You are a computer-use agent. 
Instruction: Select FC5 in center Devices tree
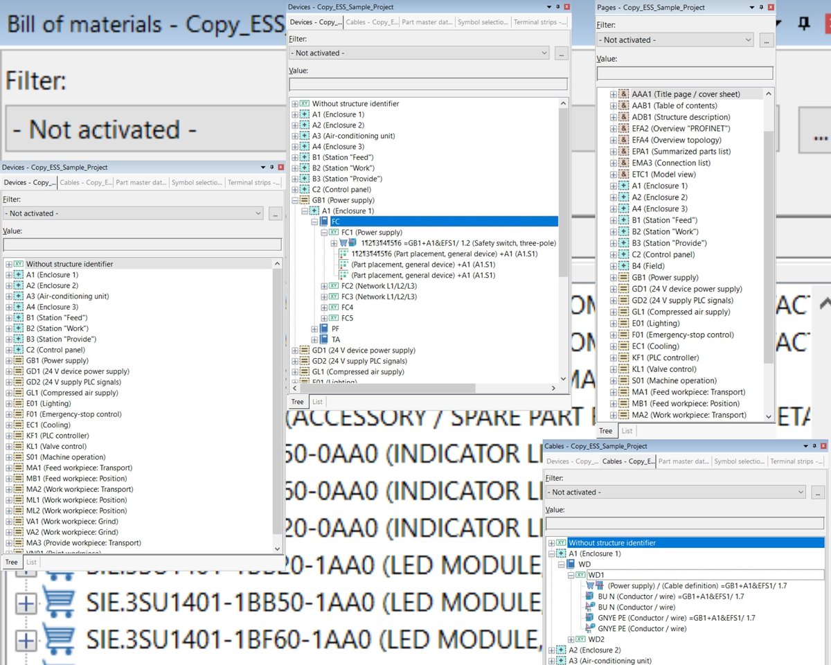click(x=347, y=318)
